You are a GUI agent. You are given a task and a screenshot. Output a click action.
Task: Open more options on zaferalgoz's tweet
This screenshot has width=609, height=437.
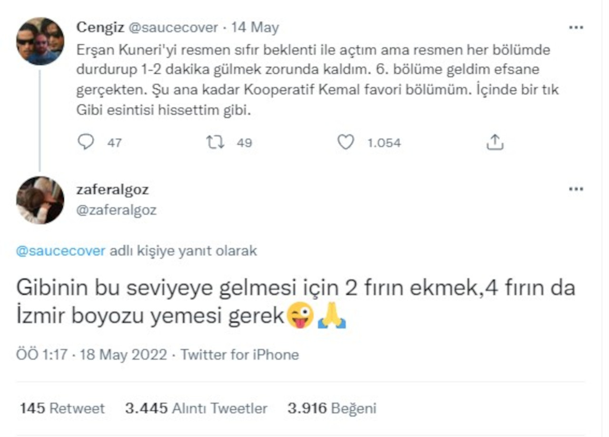tap(576, 189)
